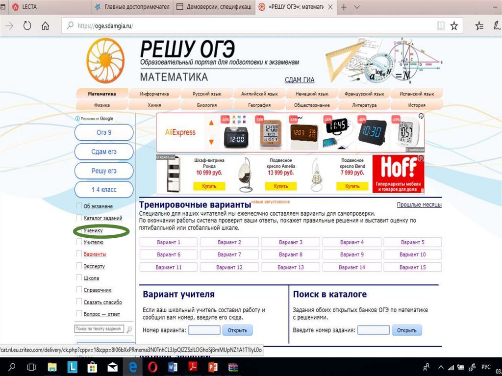Close the РЕШУ ОГЭ tab
Viewport: 502px width, 376px height.
(330, 7)
